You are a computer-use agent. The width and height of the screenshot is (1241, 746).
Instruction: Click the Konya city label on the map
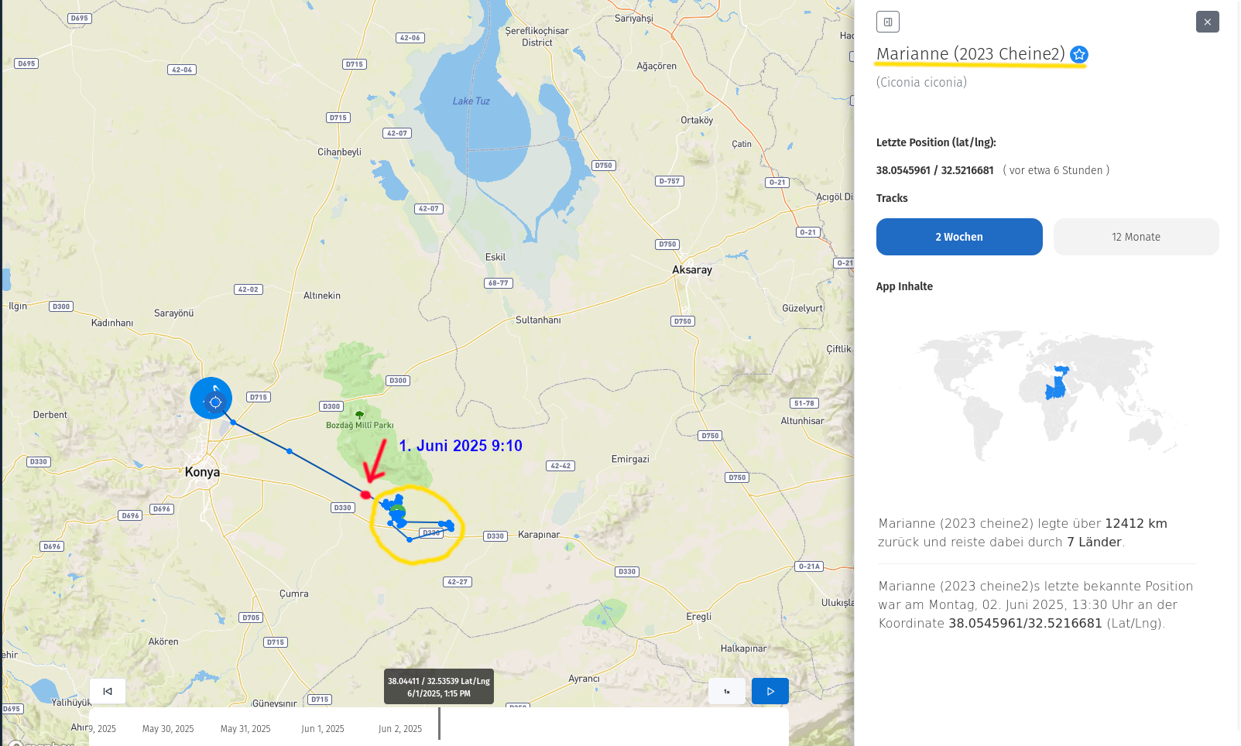point(202,472)
